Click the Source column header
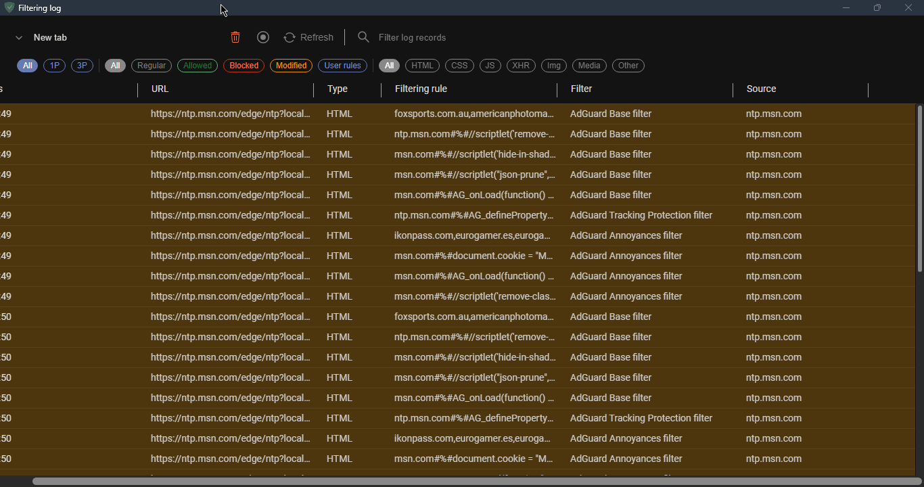This screenshot has height=487, width=924. click(x=761, y=89)
